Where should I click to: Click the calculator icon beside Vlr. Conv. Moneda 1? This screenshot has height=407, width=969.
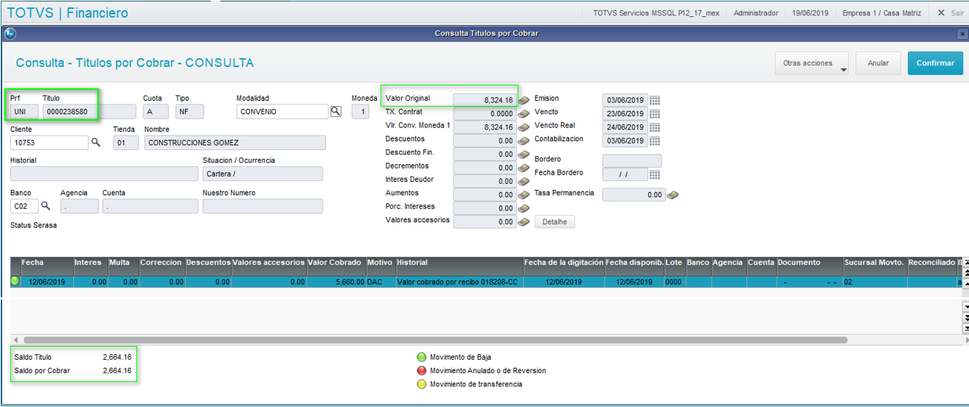(x=524, y=127)
